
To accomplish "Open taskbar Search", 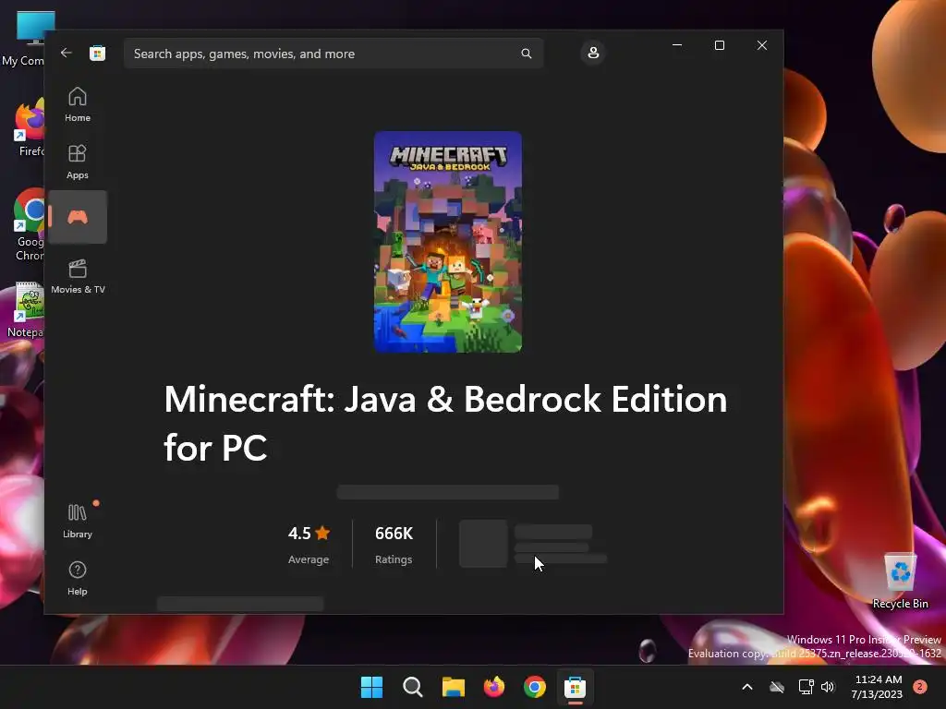I will coord(413,687).
